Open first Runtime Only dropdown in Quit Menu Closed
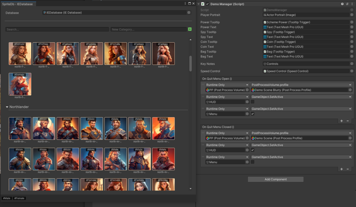The width and height of the screenshot is (356, 207). [227, 133]
